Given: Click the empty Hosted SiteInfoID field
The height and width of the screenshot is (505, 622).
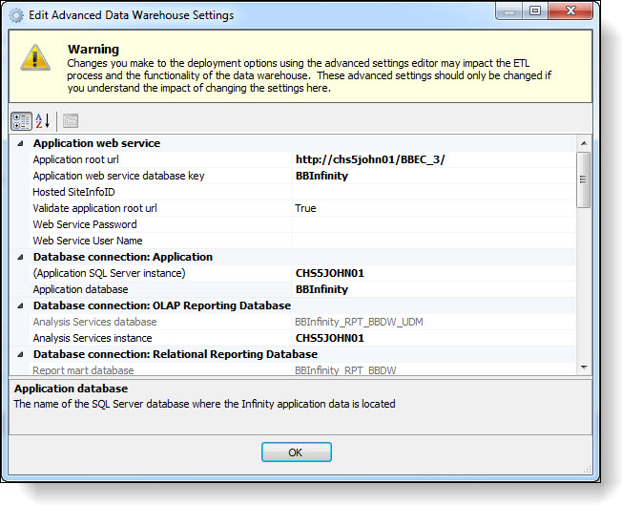Looking at the screenshot, I should coord(434,192).
